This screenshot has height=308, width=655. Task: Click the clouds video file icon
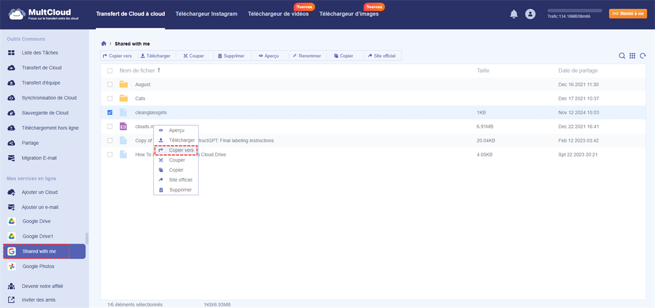123,126
